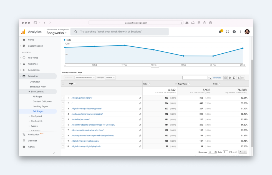The width and height of the screenshot is (272, 175).
Task: Open the Help question mark icon
Action: 234,31
